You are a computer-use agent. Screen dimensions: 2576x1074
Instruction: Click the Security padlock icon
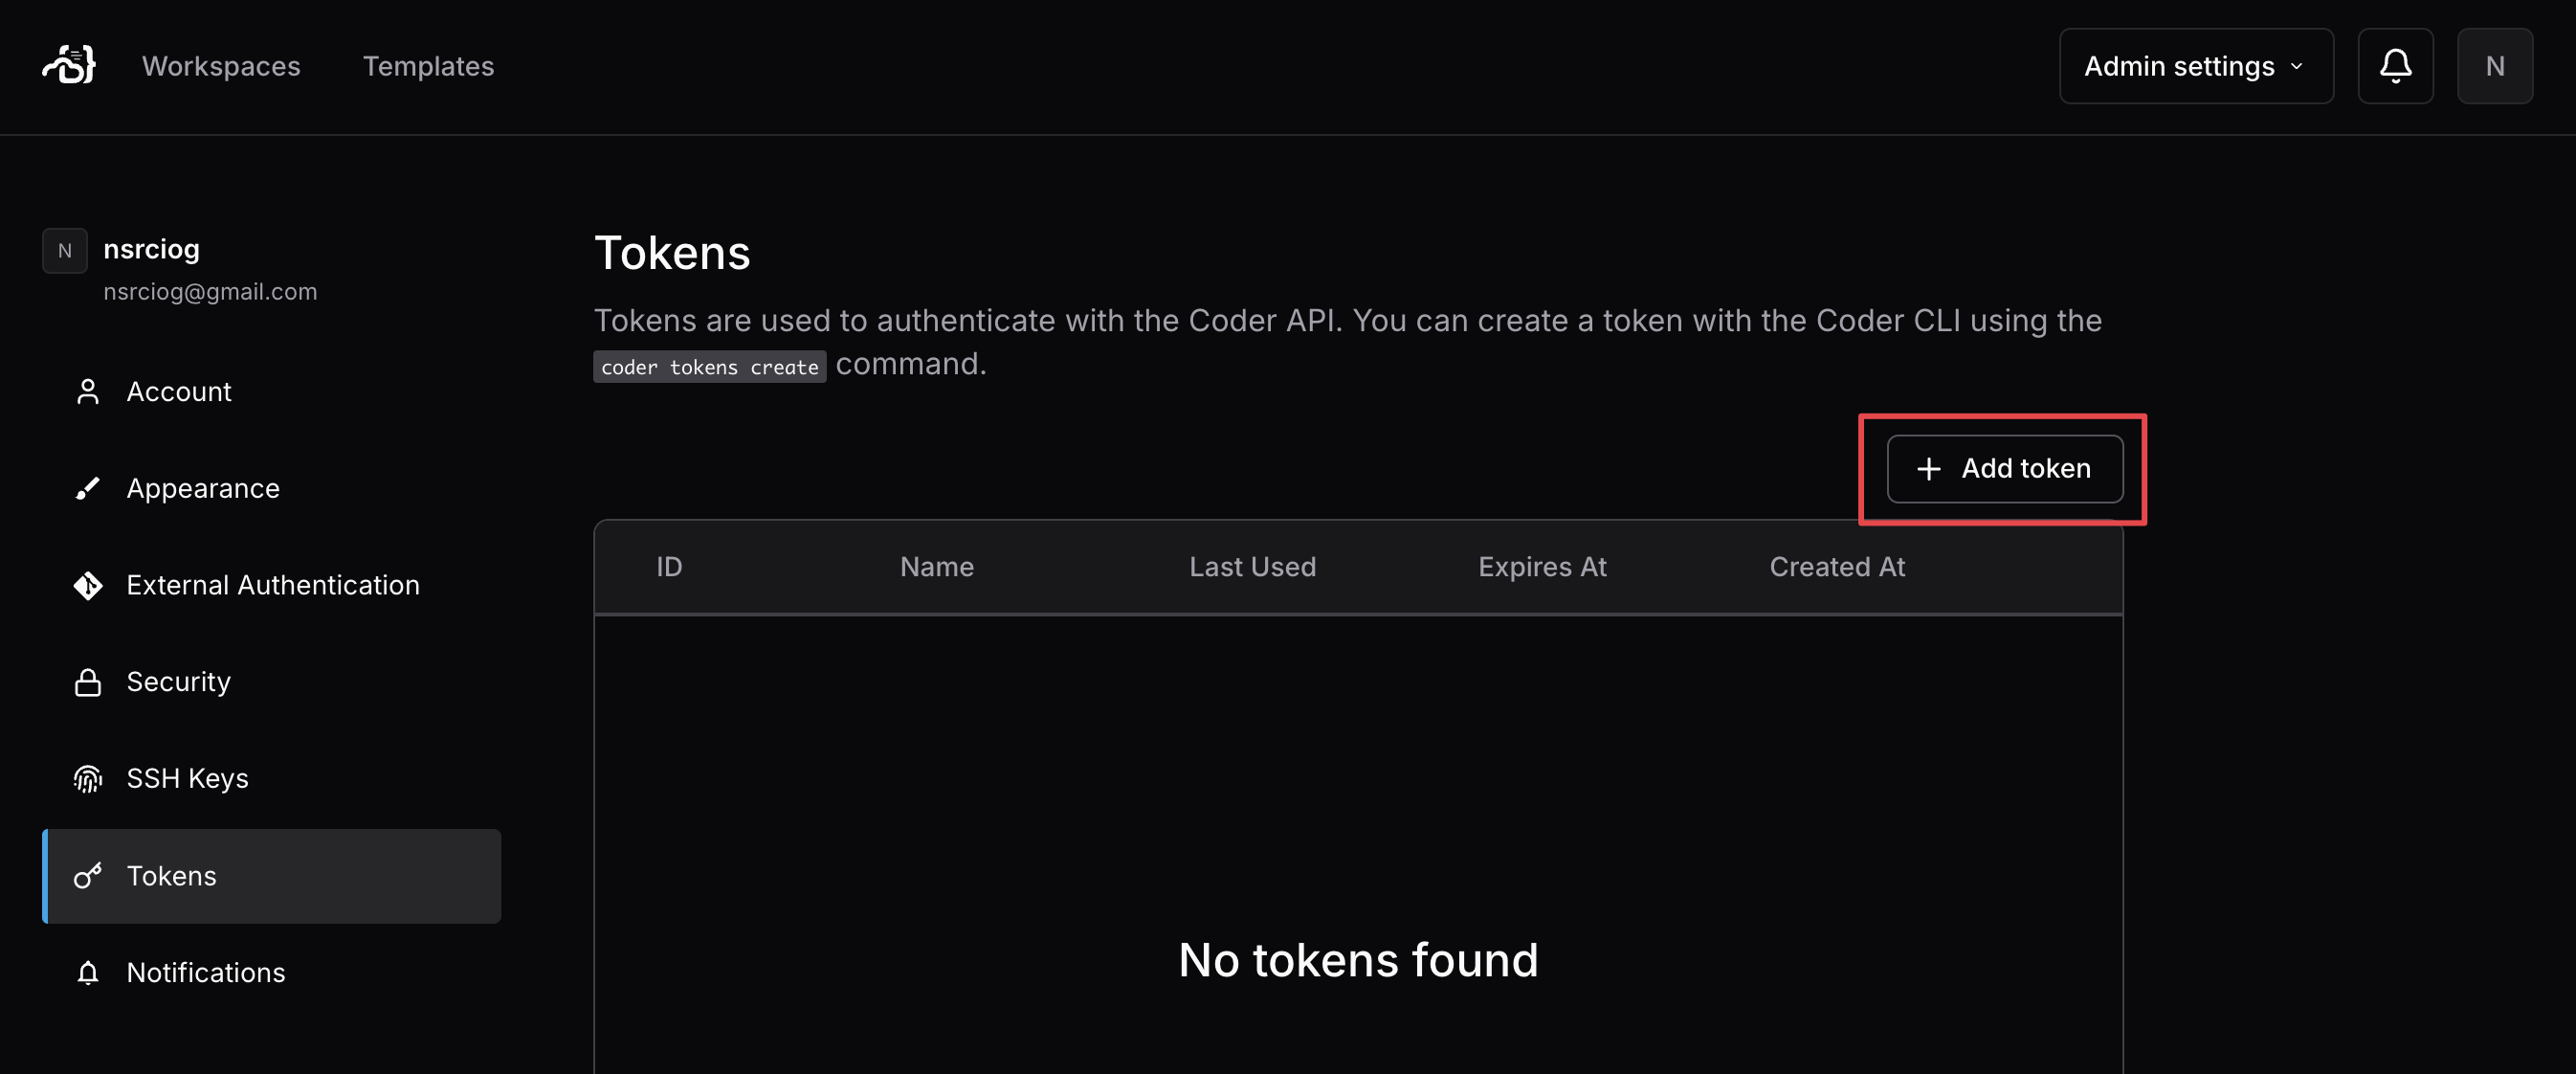[x=88, y=681]
